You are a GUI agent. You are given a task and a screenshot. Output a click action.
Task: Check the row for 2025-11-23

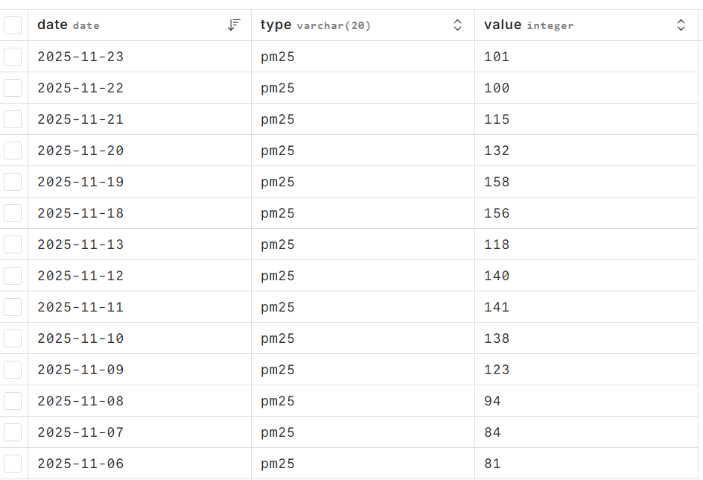pos(13,57)
